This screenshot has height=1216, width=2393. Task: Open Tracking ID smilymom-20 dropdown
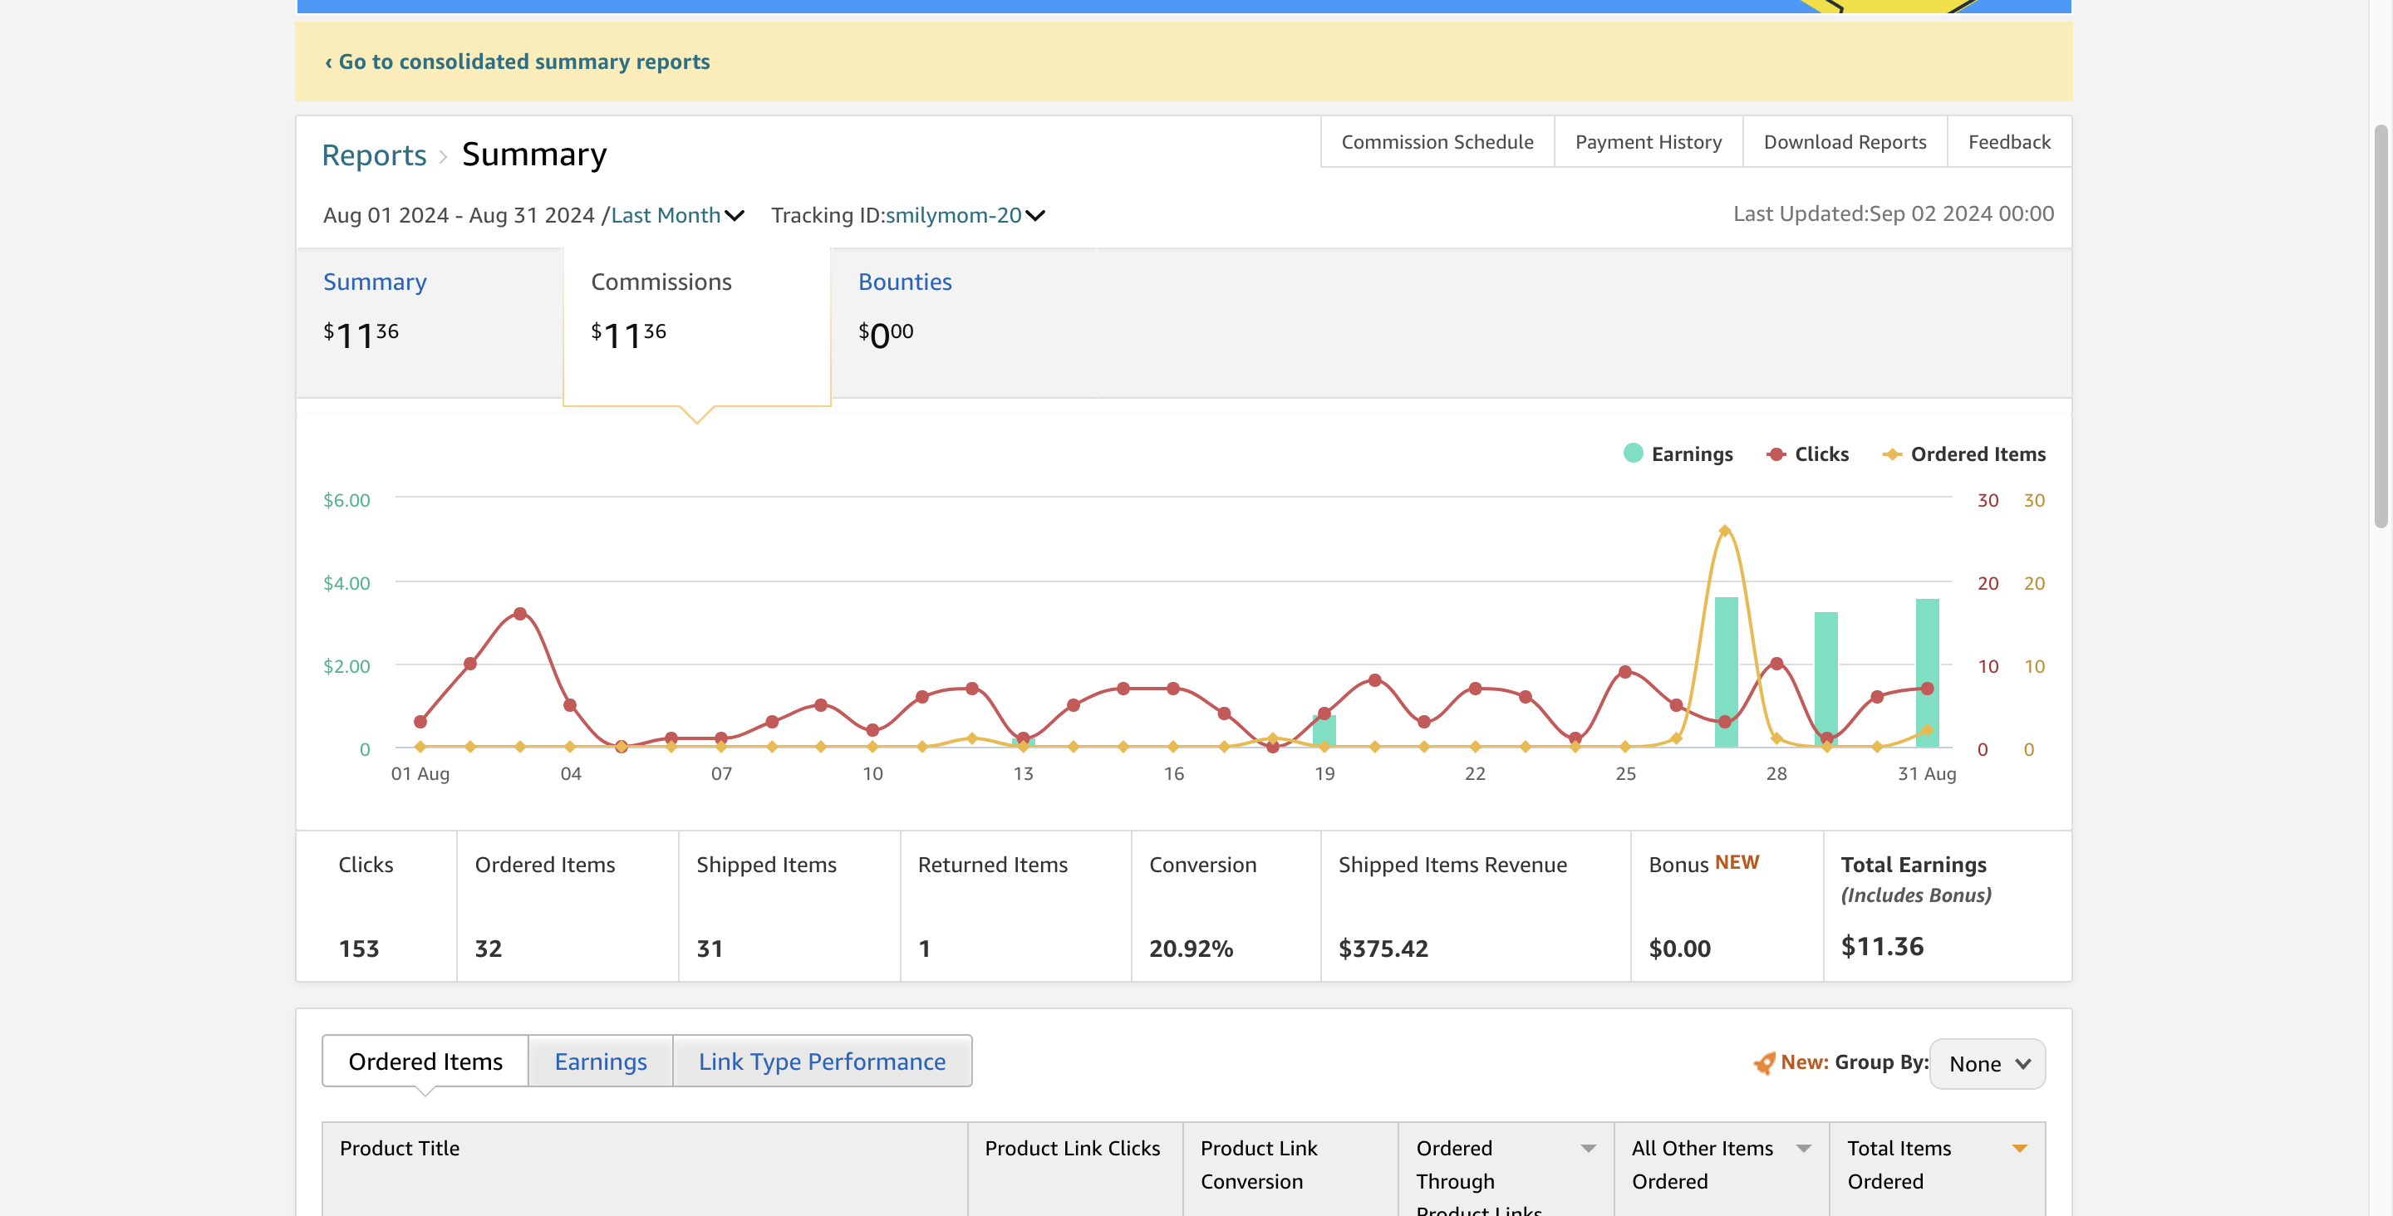pos(966,215)
